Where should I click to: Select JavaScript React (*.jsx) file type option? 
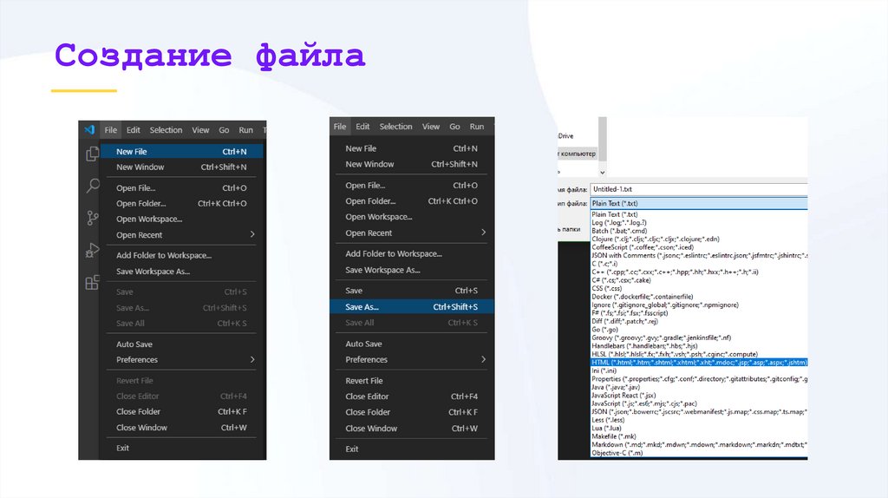pos(699,396)
